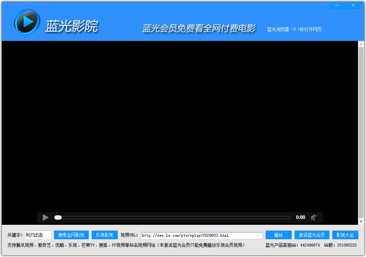
Task: Click the 蓝光会员免费看全网付费电影 banner text
Action: [199, 29]
